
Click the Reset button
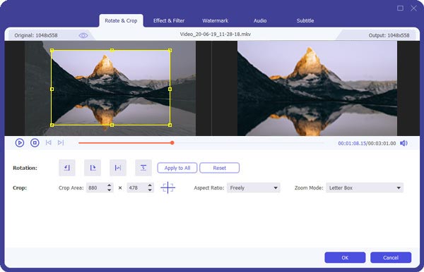[219, 168]
